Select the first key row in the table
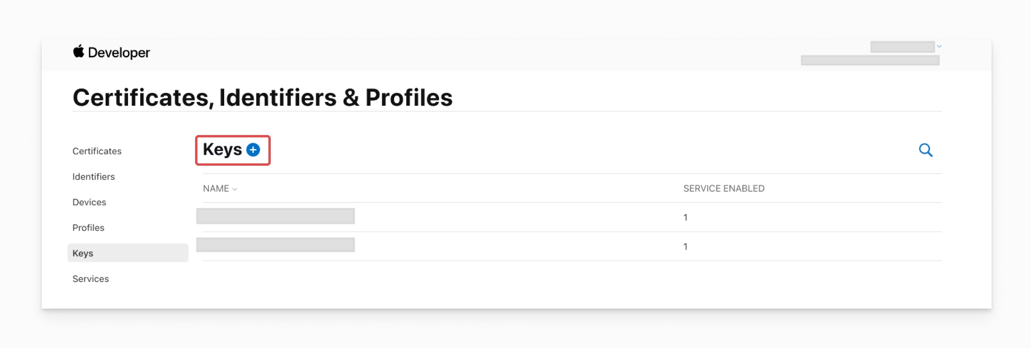The width and height of the screenshot is (1031, 348). pyautogui.click(x=275, y=217)
